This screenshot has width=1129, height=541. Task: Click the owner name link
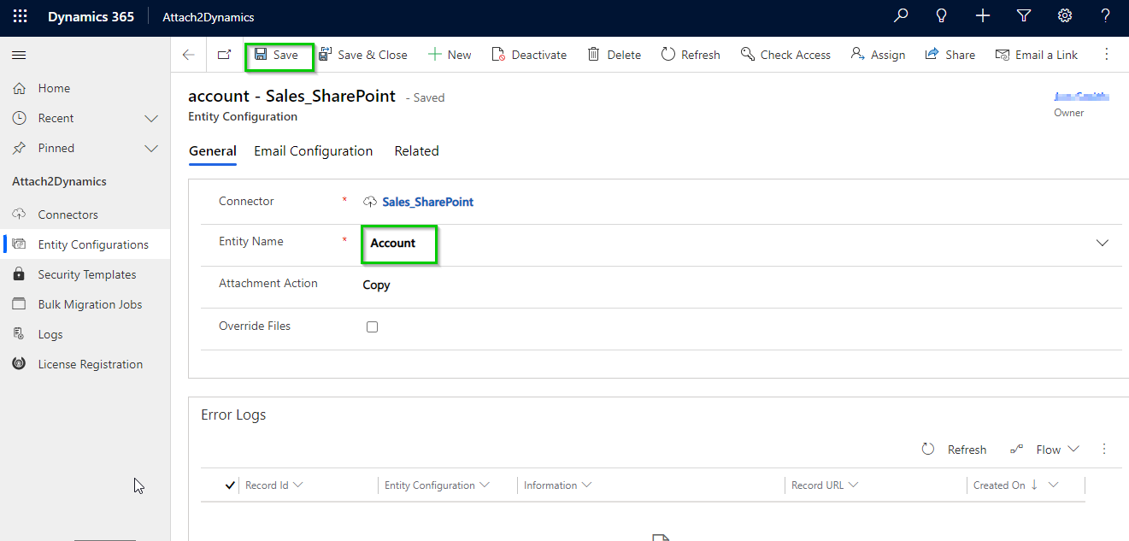1082,97
